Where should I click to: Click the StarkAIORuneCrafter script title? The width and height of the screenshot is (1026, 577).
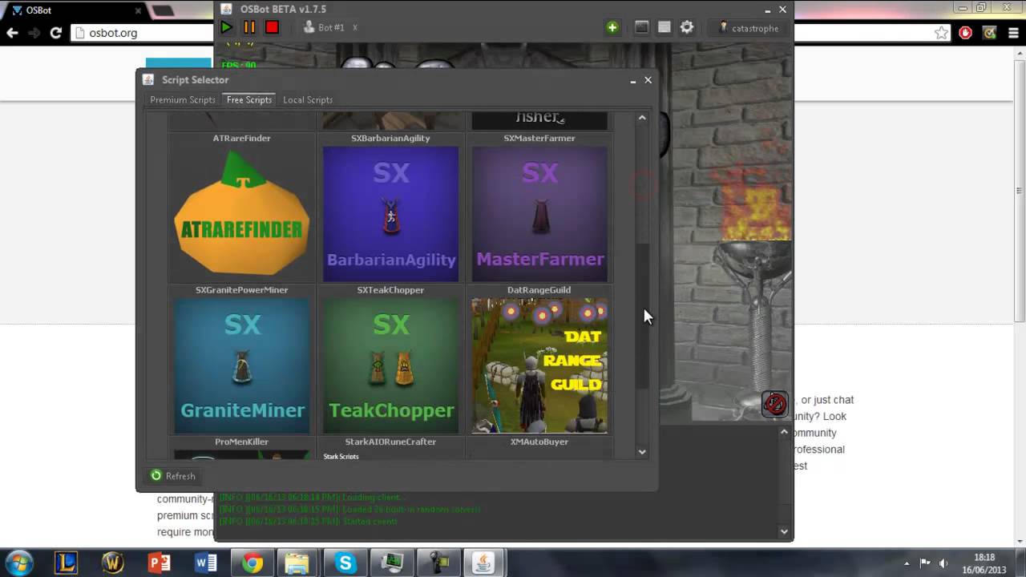coord(390,442)
